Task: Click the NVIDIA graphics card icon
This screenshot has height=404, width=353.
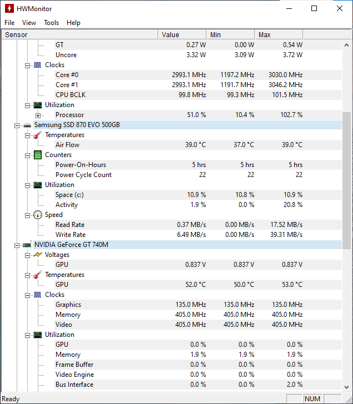Action: [x=27, y=245]
